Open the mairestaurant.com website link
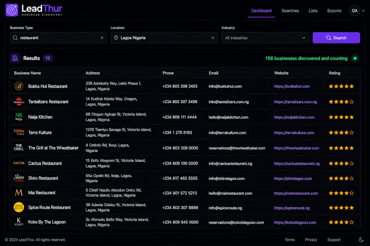370x246 pixels. click(296, 193)
